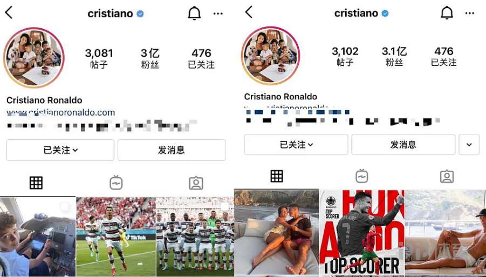Open three-dot menu on right profile
Viewport: 486px width, 277px height.
(470, 13)
